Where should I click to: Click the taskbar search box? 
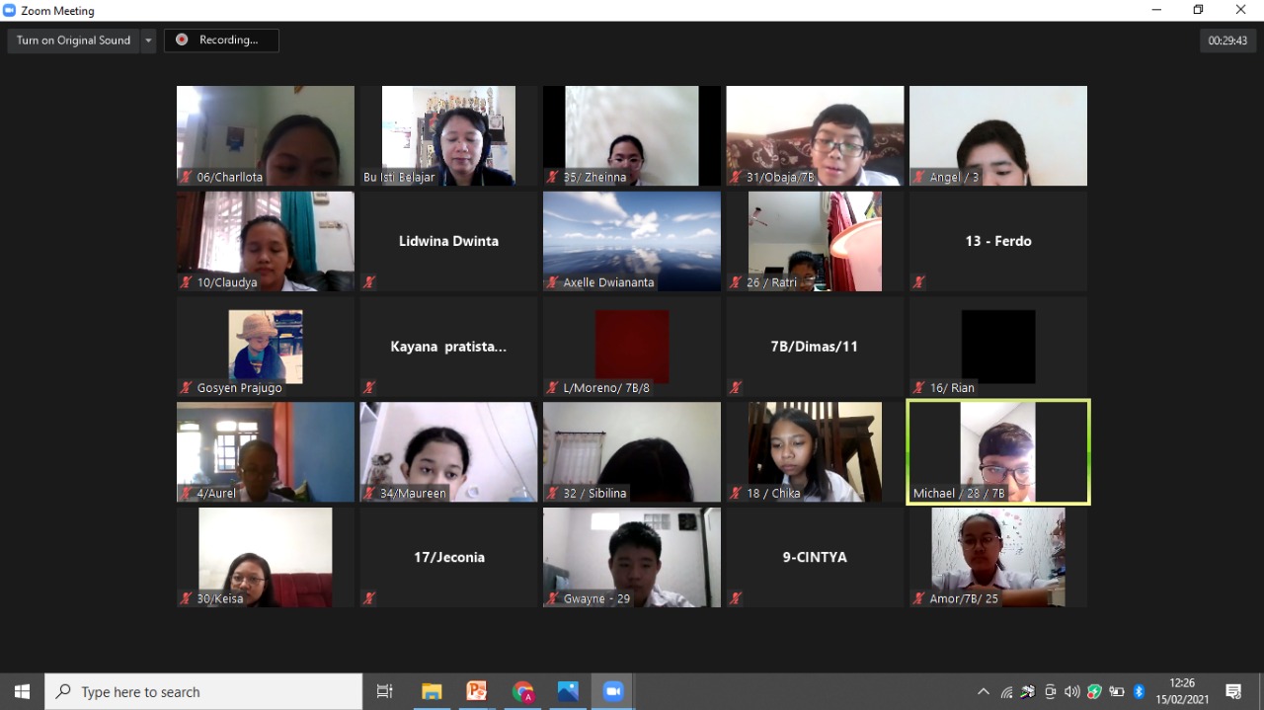click(x=203, y=691)
